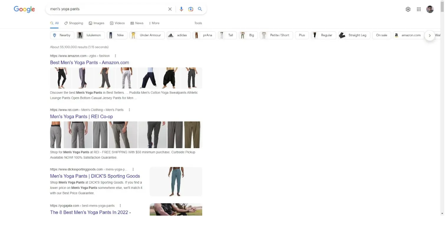Open the Images search tab
The image size is (446, 225).
pyautogui.click(x=96, y=23)
